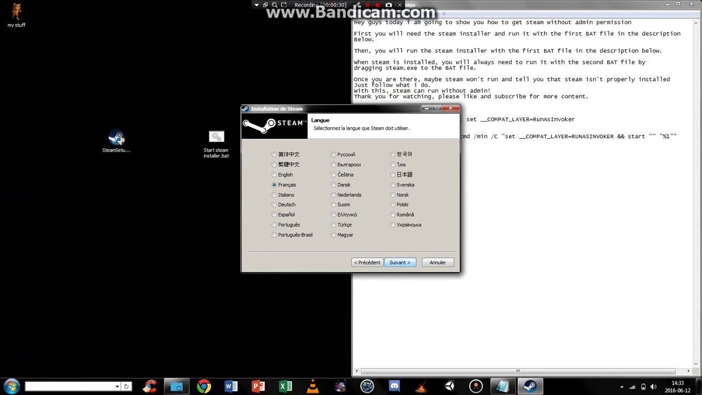
Task: Select Português-Brasil language option
Action: coord(292,235)
